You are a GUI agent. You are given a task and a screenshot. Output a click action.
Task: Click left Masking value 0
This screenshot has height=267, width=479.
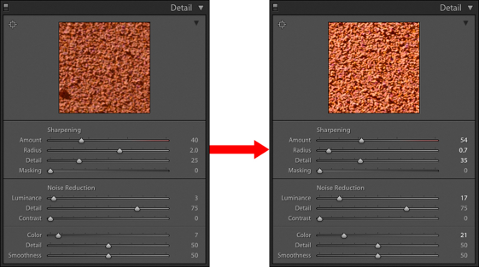196,171
